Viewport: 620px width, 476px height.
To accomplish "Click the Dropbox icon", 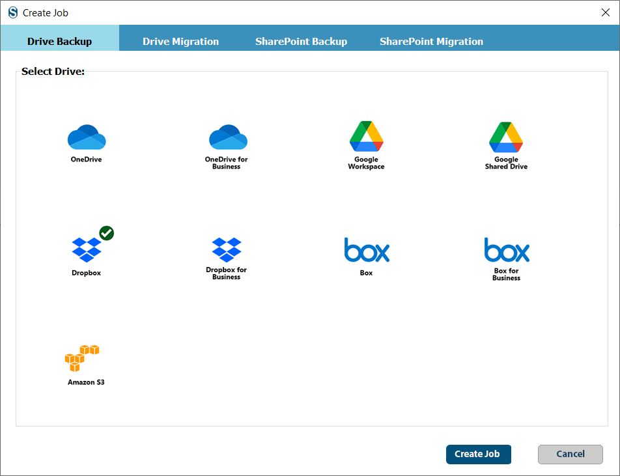I will click(x=87, y=249).
